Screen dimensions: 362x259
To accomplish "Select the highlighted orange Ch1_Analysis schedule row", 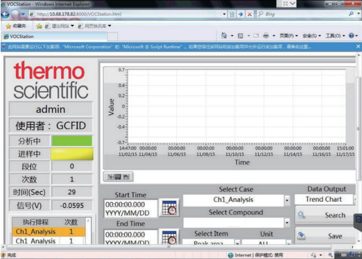I will pos(49,232).
